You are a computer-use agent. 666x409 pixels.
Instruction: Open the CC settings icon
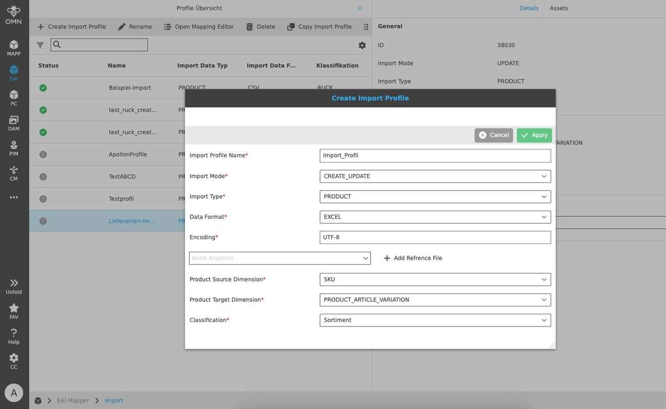(14, 361)
